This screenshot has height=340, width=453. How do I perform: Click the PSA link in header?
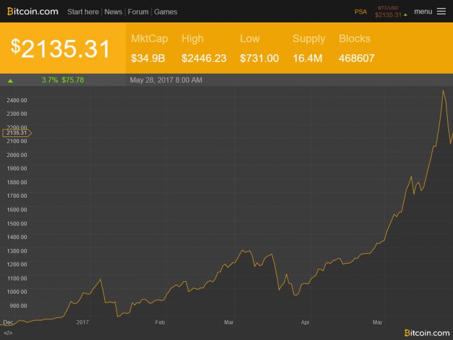360,12
